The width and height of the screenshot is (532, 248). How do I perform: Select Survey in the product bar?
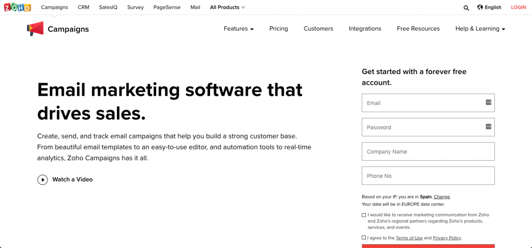(x=136, y=8)
